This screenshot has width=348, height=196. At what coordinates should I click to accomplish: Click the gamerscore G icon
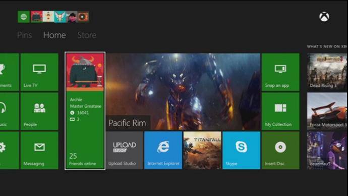72,113
